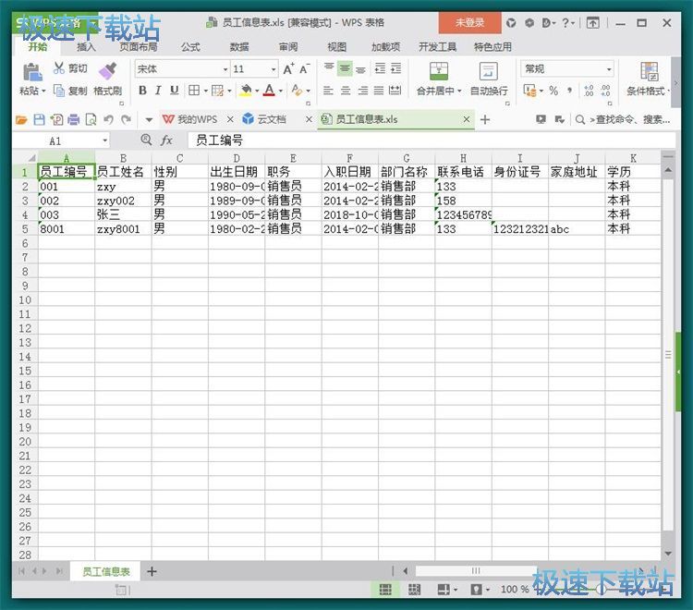Expand the Paste options arrow

click(43, 91)
